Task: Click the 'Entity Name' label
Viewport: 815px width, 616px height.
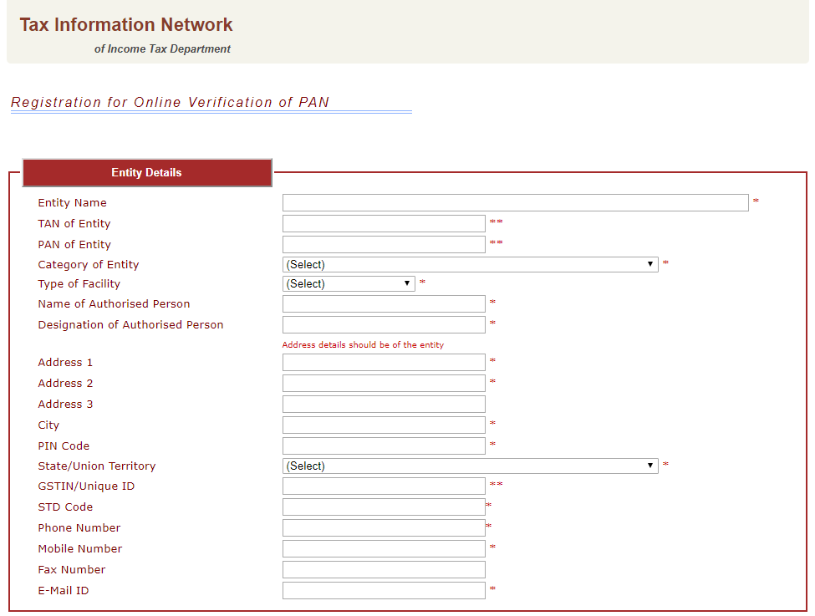Action: (x=72, y=203)
